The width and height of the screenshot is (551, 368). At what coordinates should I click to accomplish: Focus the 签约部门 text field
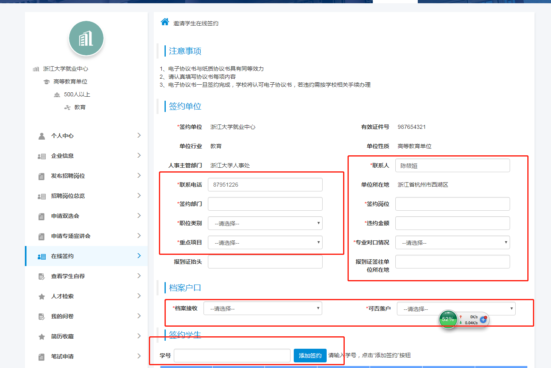pos(265,204)
